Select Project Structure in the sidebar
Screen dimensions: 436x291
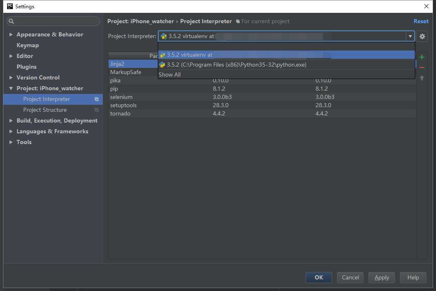point(53,110)
